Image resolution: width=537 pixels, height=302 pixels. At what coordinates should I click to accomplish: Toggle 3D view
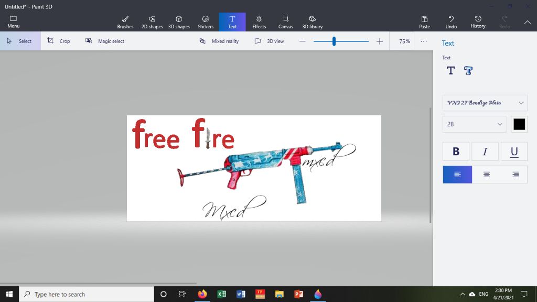(269, 41)
